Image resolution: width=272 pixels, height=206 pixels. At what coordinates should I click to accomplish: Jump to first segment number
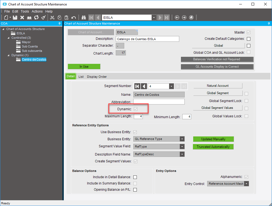tap(137, 86)
